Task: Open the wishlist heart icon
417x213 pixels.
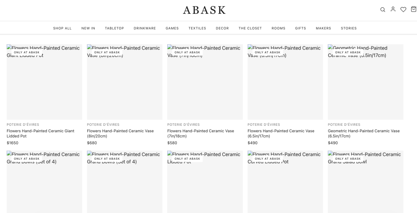Action: (x=403, y=10)
